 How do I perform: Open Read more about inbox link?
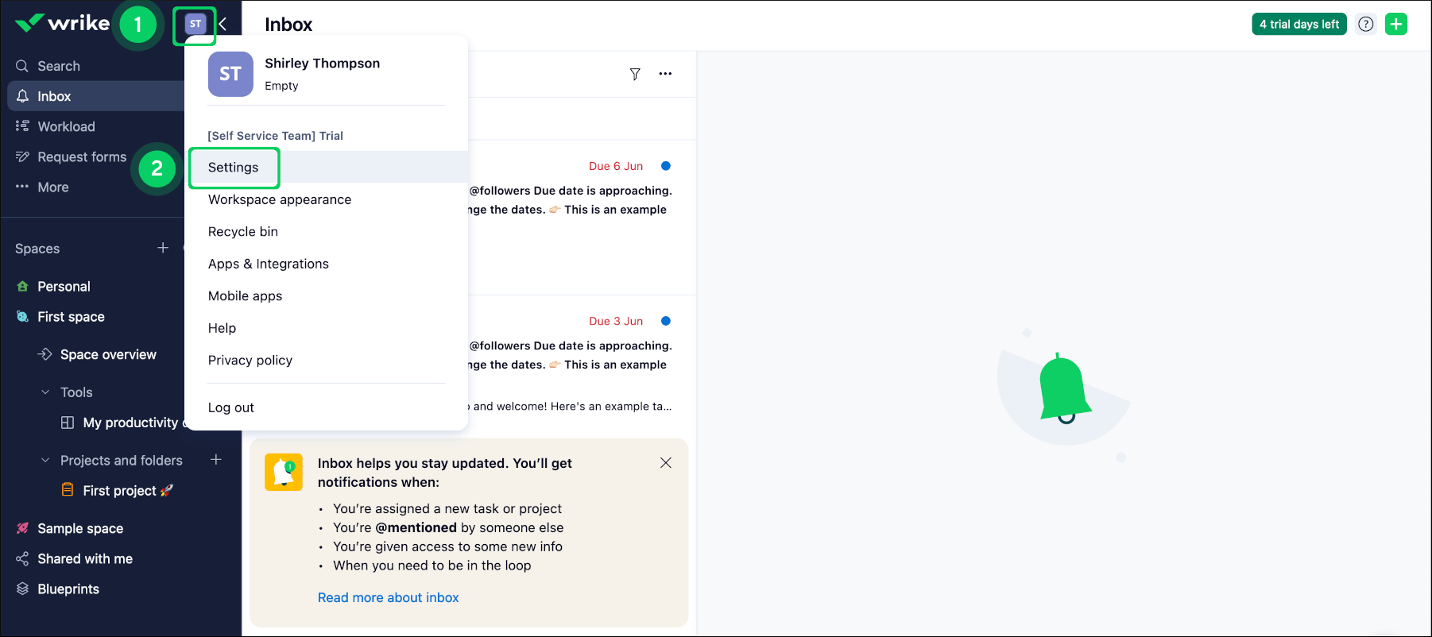[x=388, y=597]
